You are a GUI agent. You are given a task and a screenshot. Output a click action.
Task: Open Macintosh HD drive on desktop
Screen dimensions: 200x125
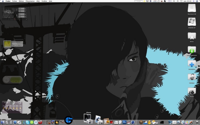click(192, 8)
